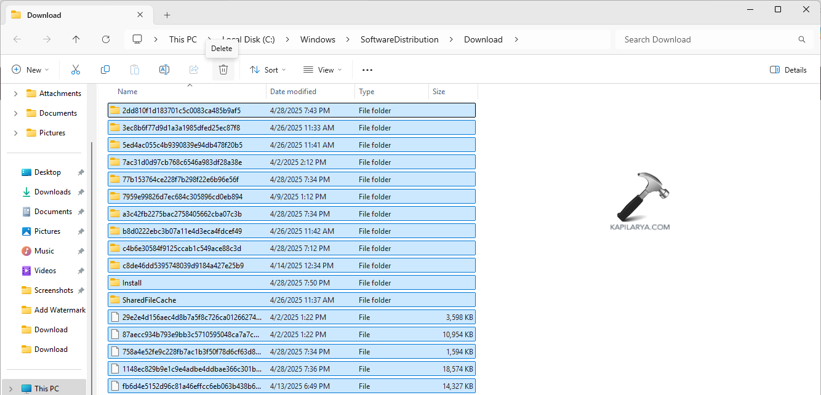The image size is (821, 395).
Task: Click the Copy icon in toolbar
Action: point(105,70)
